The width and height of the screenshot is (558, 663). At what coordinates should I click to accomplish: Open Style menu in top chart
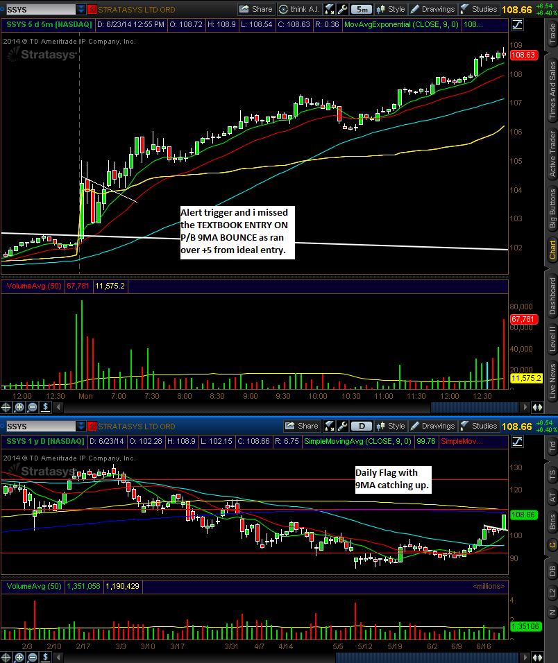(x=391, y=9)
